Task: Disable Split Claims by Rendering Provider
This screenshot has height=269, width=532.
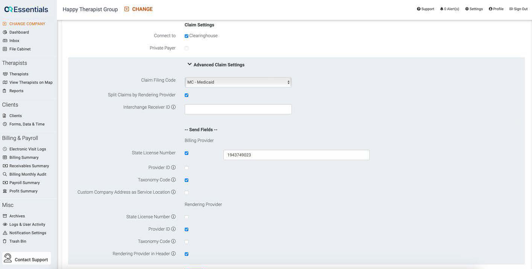Action: [186, 95]
